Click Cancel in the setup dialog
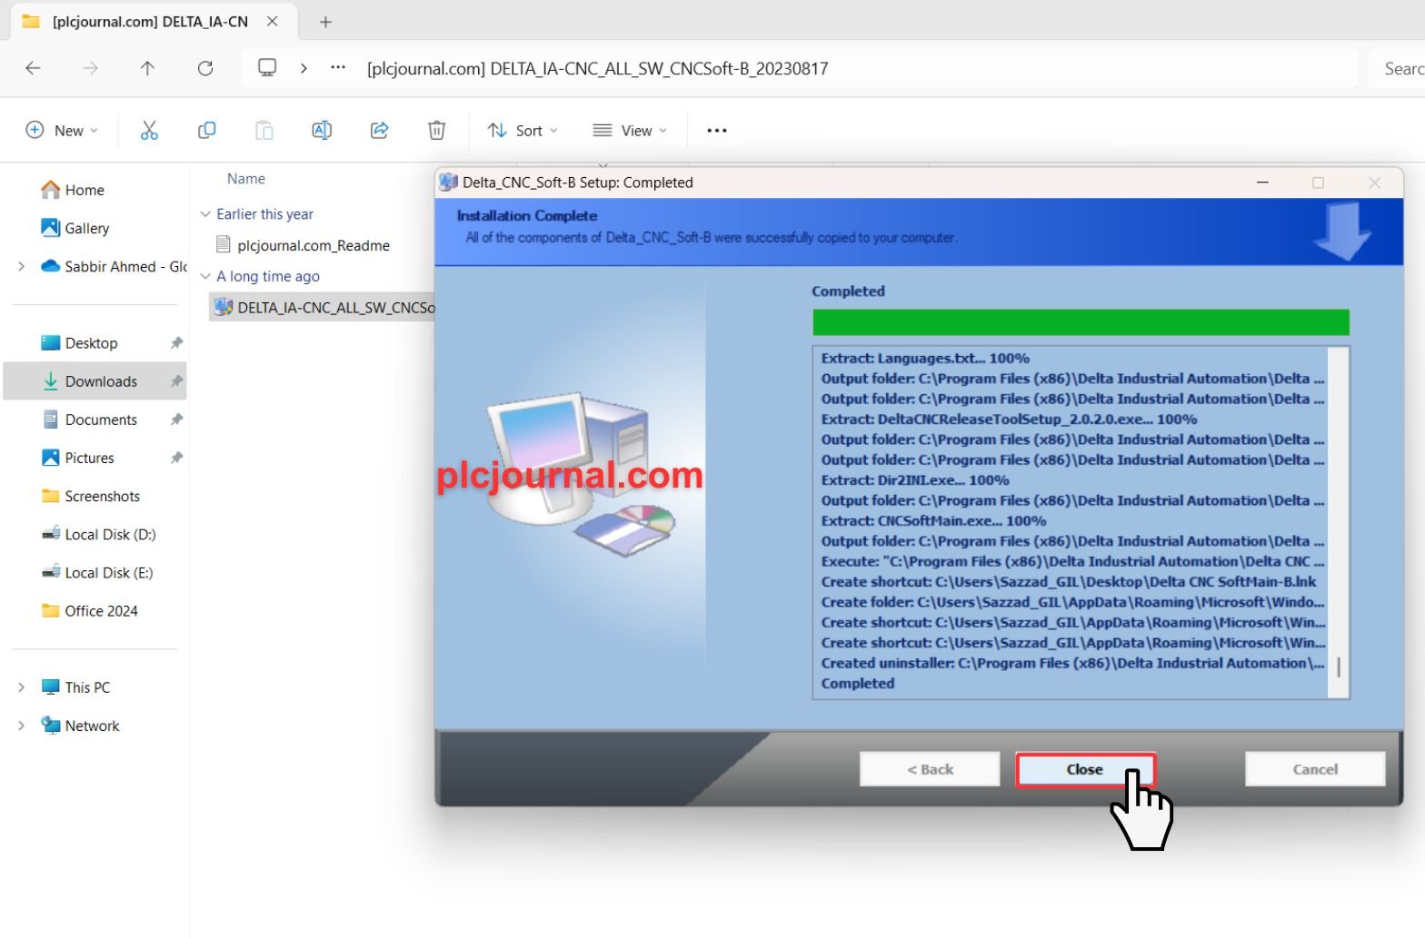Screen dimensions: 1425x938 coord(1315,769)
